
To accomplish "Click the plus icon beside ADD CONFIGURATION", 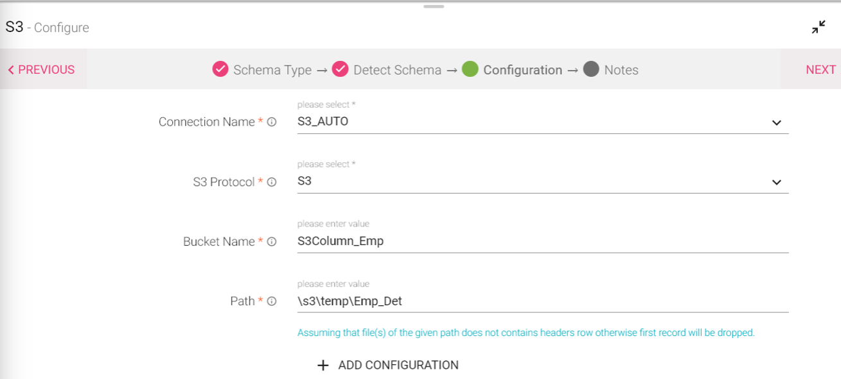I will pyautogui.click(x=323, y=365).
